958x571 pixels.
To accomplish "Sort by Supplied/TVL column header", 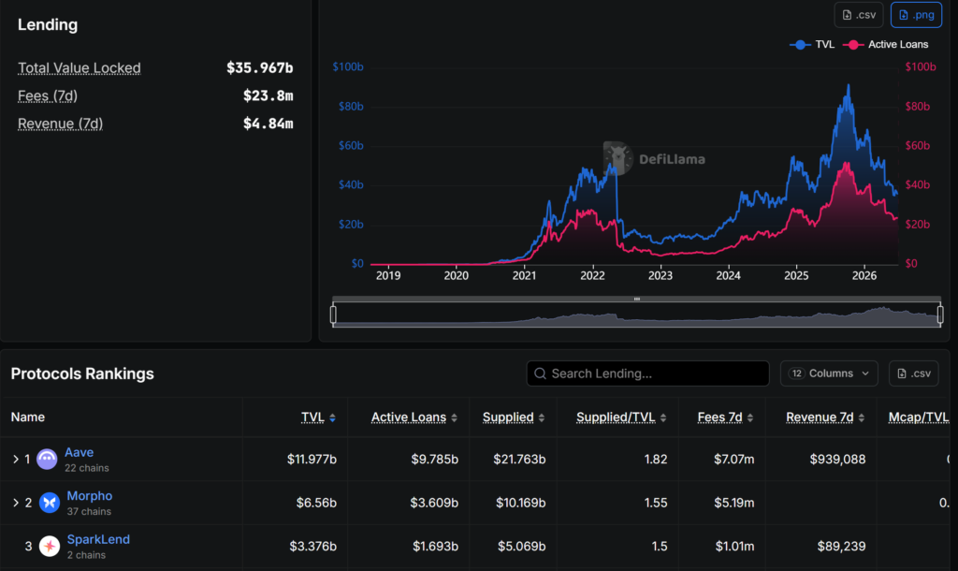I will pos(621,417).
